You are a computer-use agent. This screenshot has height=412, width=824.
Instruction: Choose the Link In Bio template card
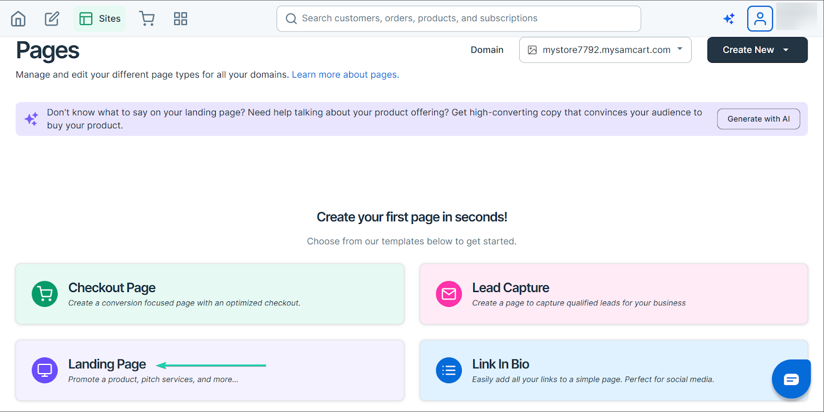[613, 370]
